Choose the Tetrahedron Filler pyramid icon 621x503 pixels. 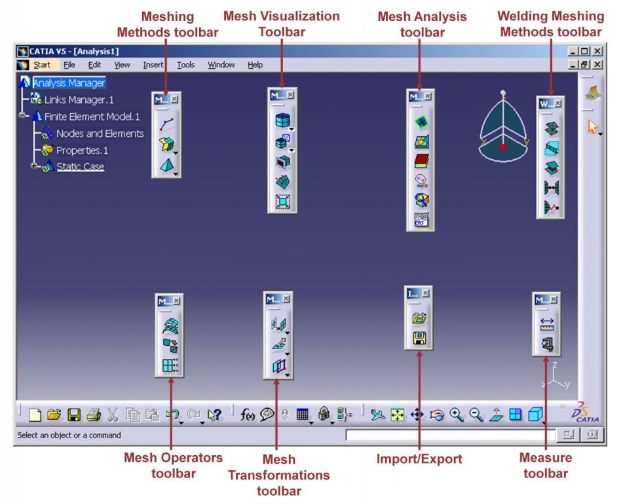166,165
